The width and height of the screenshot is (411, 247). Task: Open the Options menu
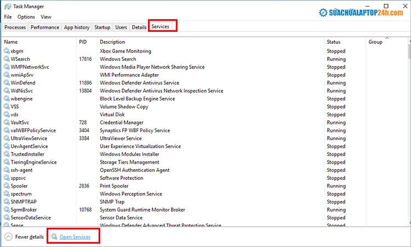(26, 17)
